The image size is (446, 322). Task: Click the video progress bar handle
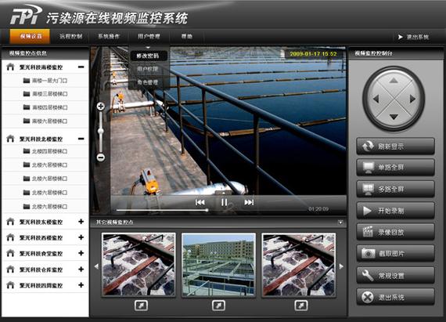(x=207, y=210)
